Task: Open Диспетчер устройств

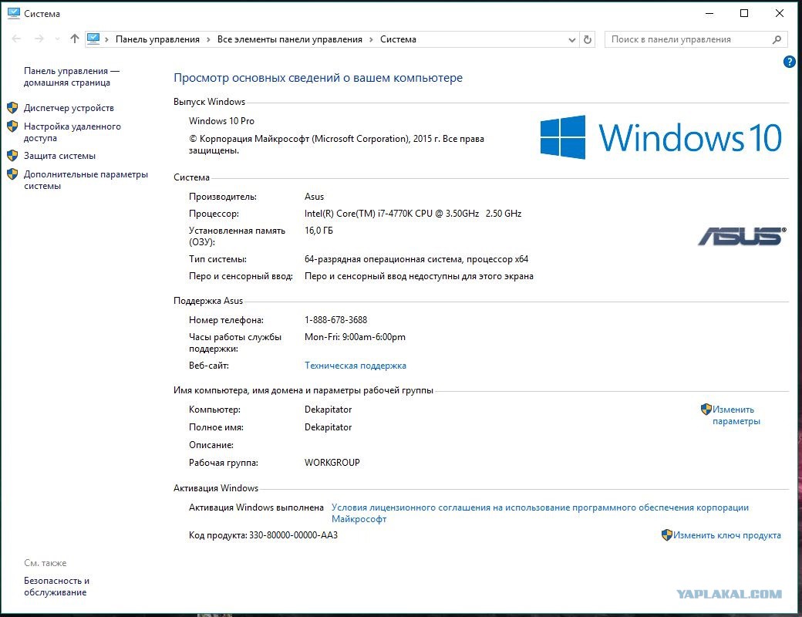Action: pyautogui.click(x=69, y=108)
